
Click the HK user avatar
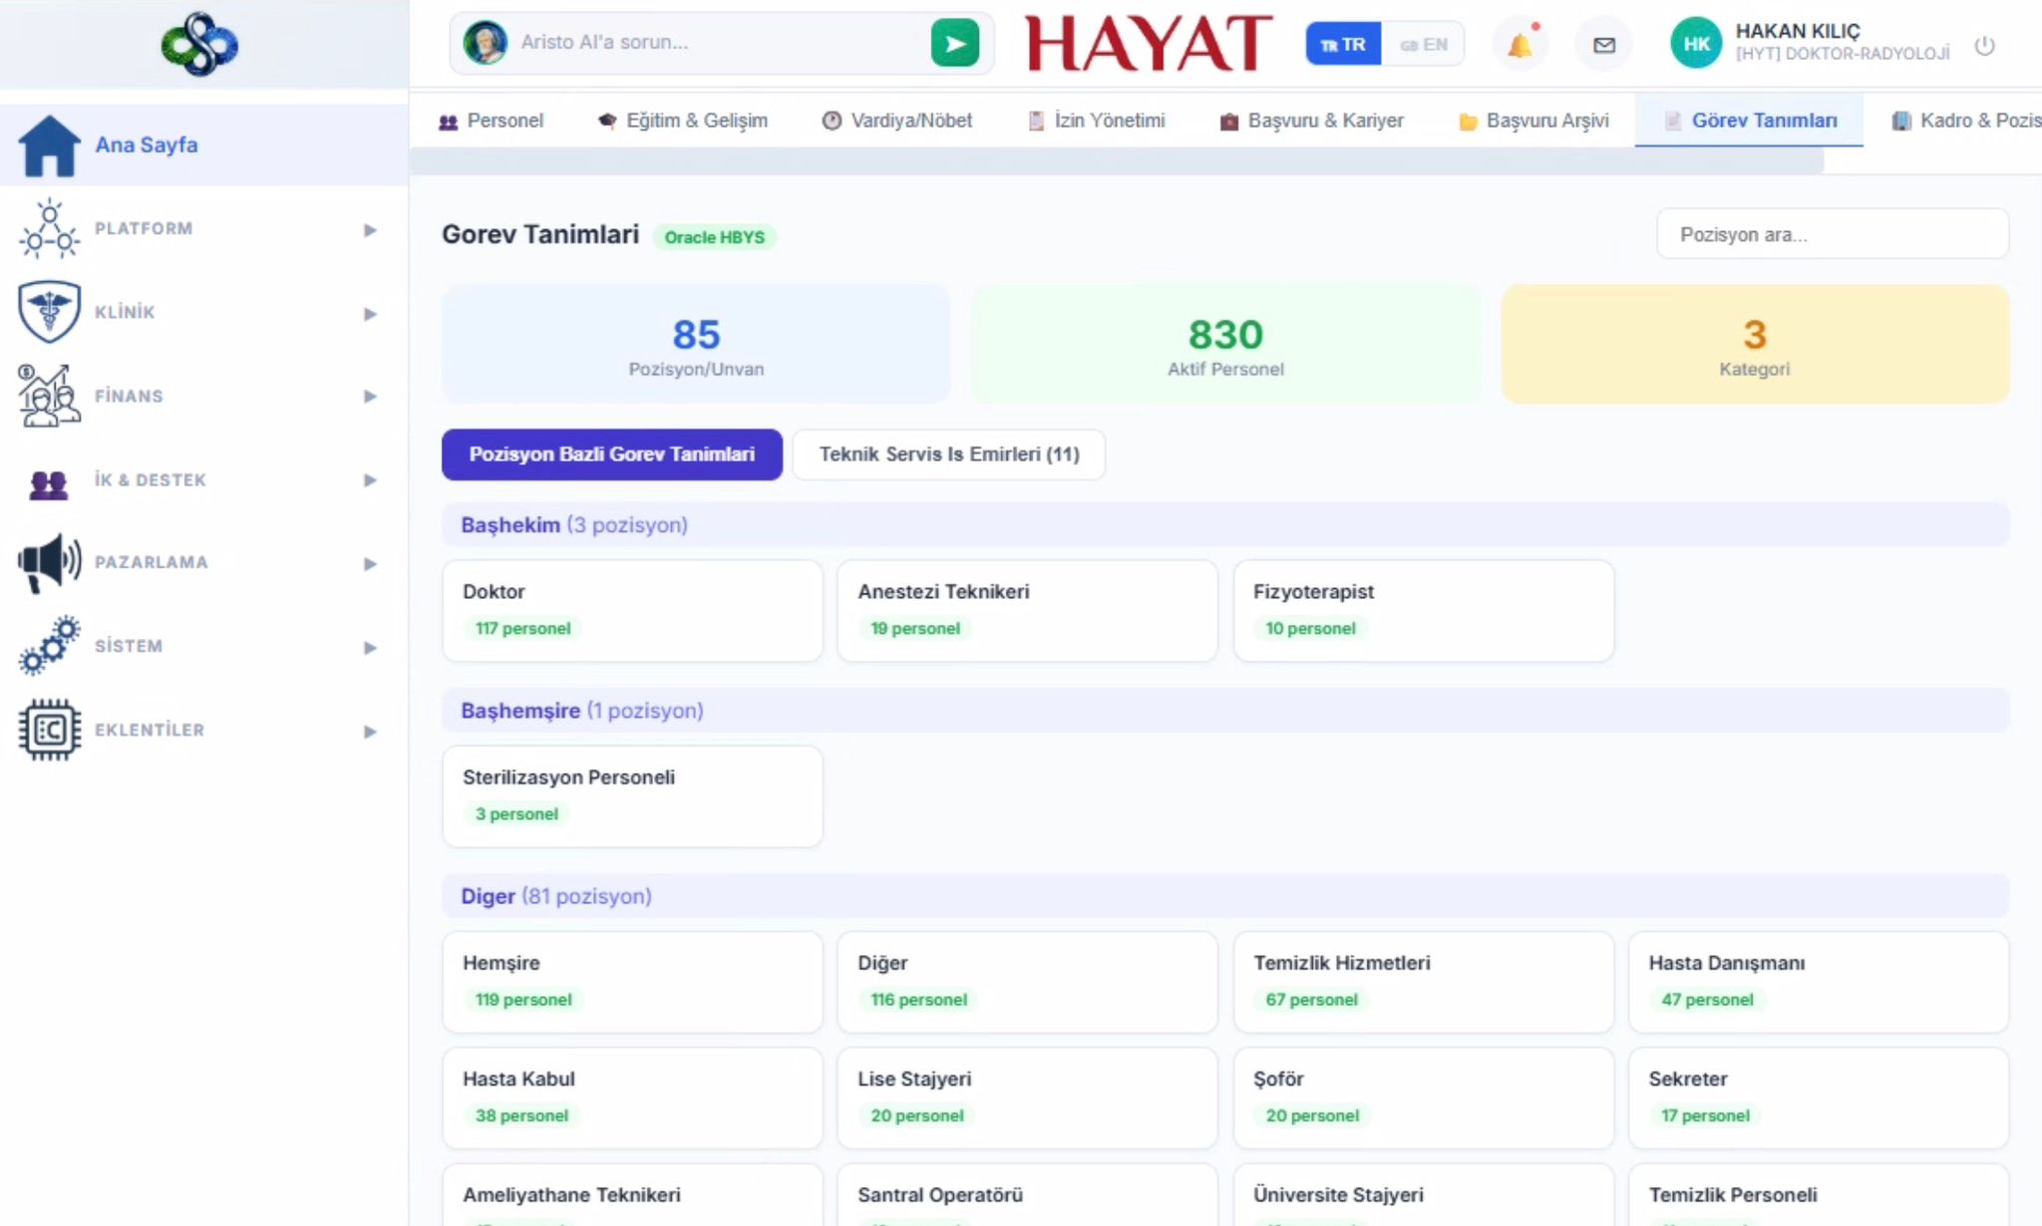pos(1695,44)
